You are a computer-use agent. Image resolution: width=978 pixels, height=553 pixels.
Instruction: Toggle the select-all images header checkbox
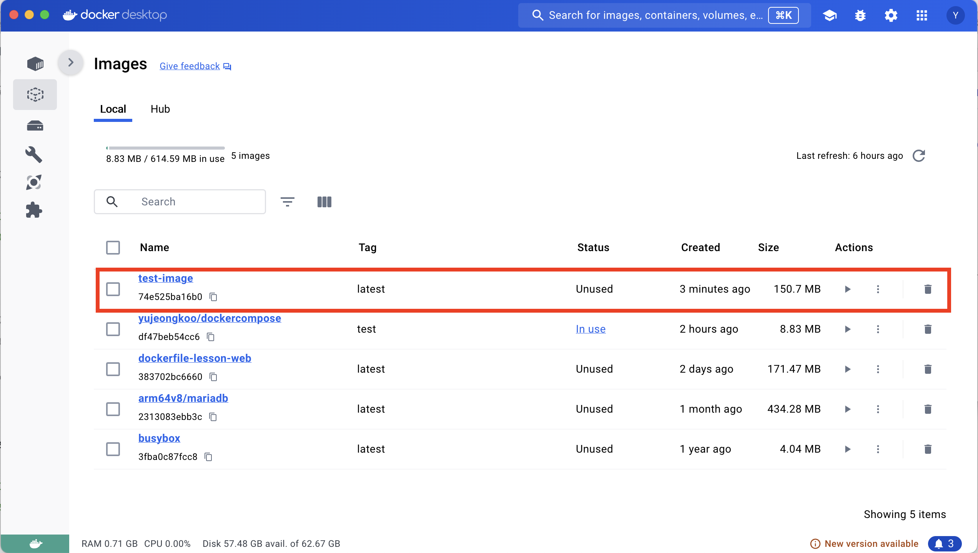pyautogui.click(x=113, y=247)
